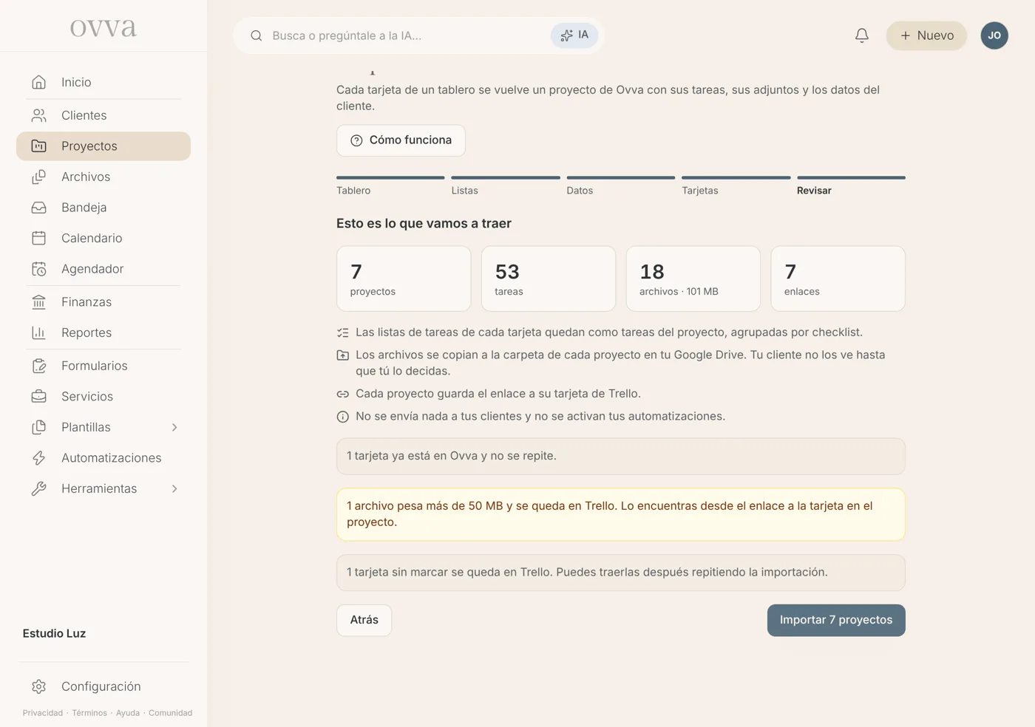The image size is (1035, 727).
Task: Open the Finanzas bank icon
Action: 39,302
